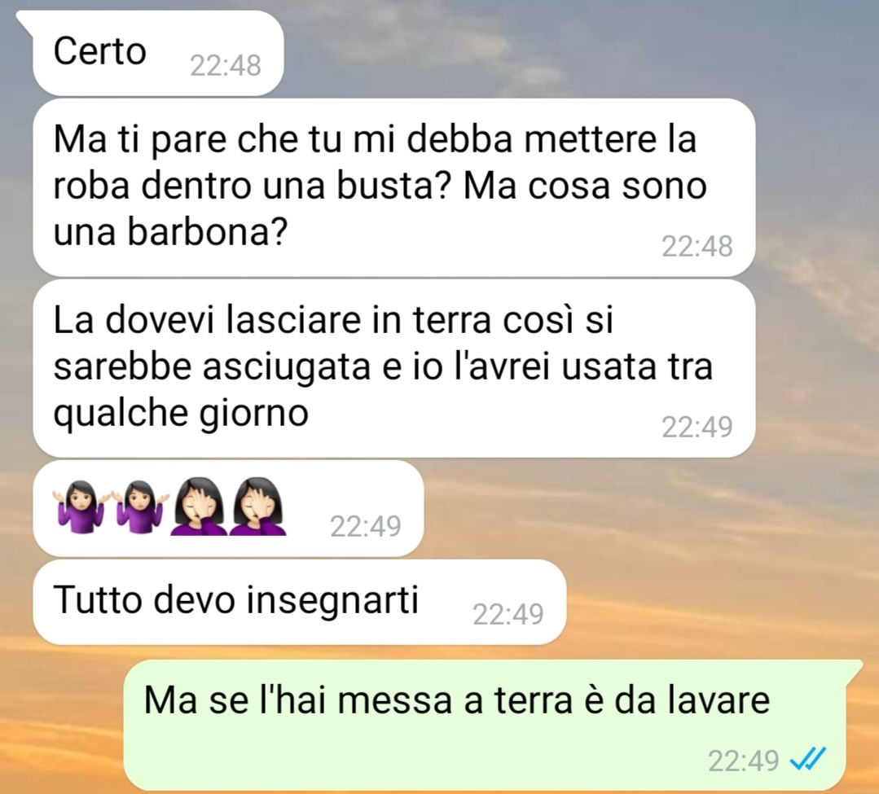Select the message mentioning "una busta"

tap(394, 187)
